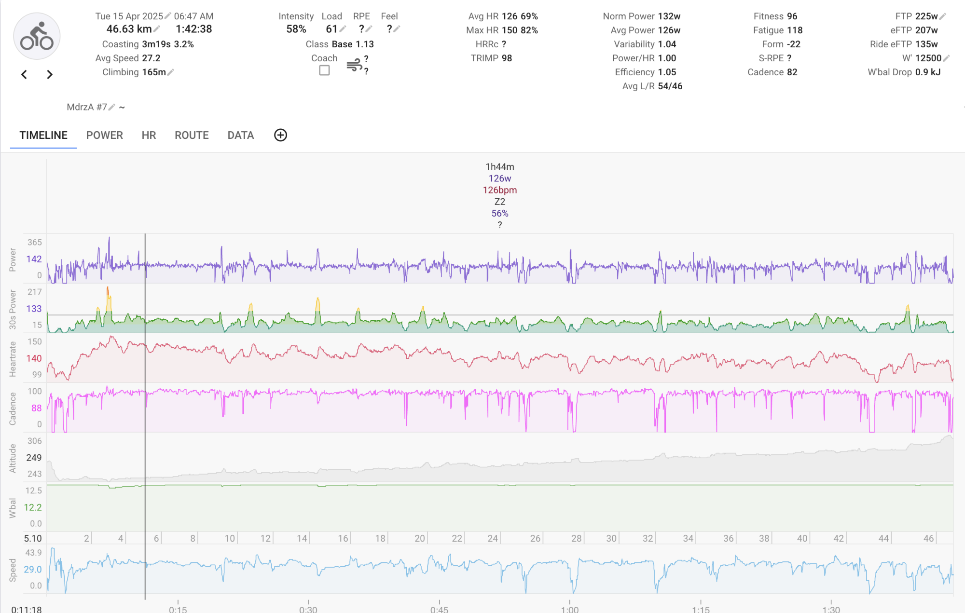Screen dimensions: 965x613
Task: Open the DATA tab
Action: tap(240, 135)
